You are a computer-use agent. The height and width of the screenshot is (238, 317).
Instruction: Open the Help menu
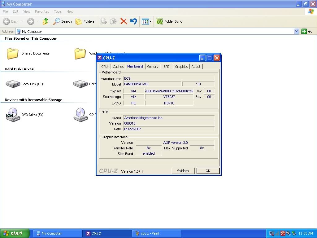[x=70, y=11]
